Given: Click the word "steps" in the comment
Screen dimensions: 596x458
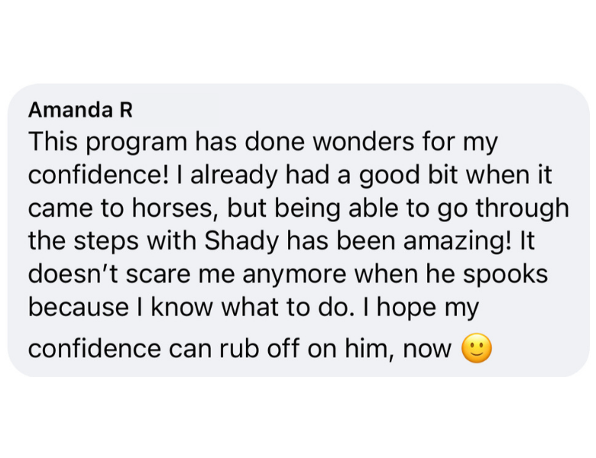Looking at the screenshot, I should point(106,242).
